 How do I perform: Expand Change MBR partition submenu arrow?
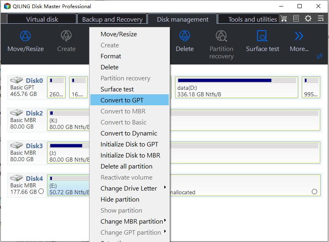tap(165, 220)
